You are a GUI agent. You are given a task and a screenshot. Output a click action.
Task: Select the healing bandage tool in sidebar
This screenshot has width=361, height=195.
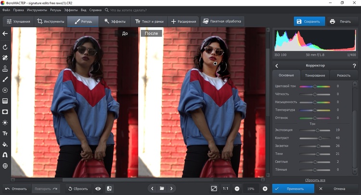(5, 58)
